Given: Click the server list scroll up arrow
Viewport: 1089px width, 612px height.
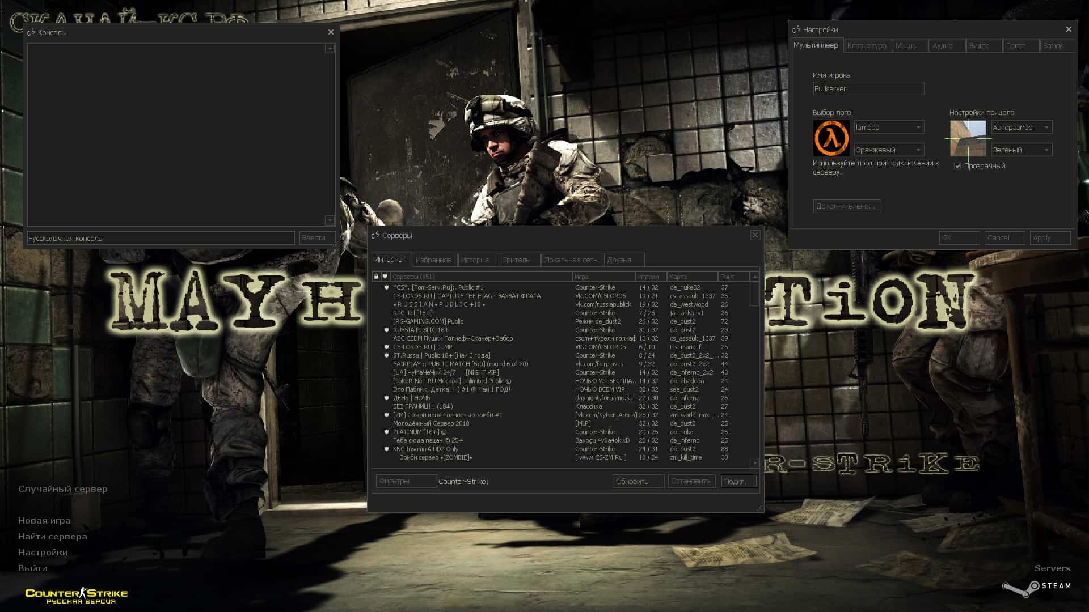Looking at the screenshot, I should (754, 277).
